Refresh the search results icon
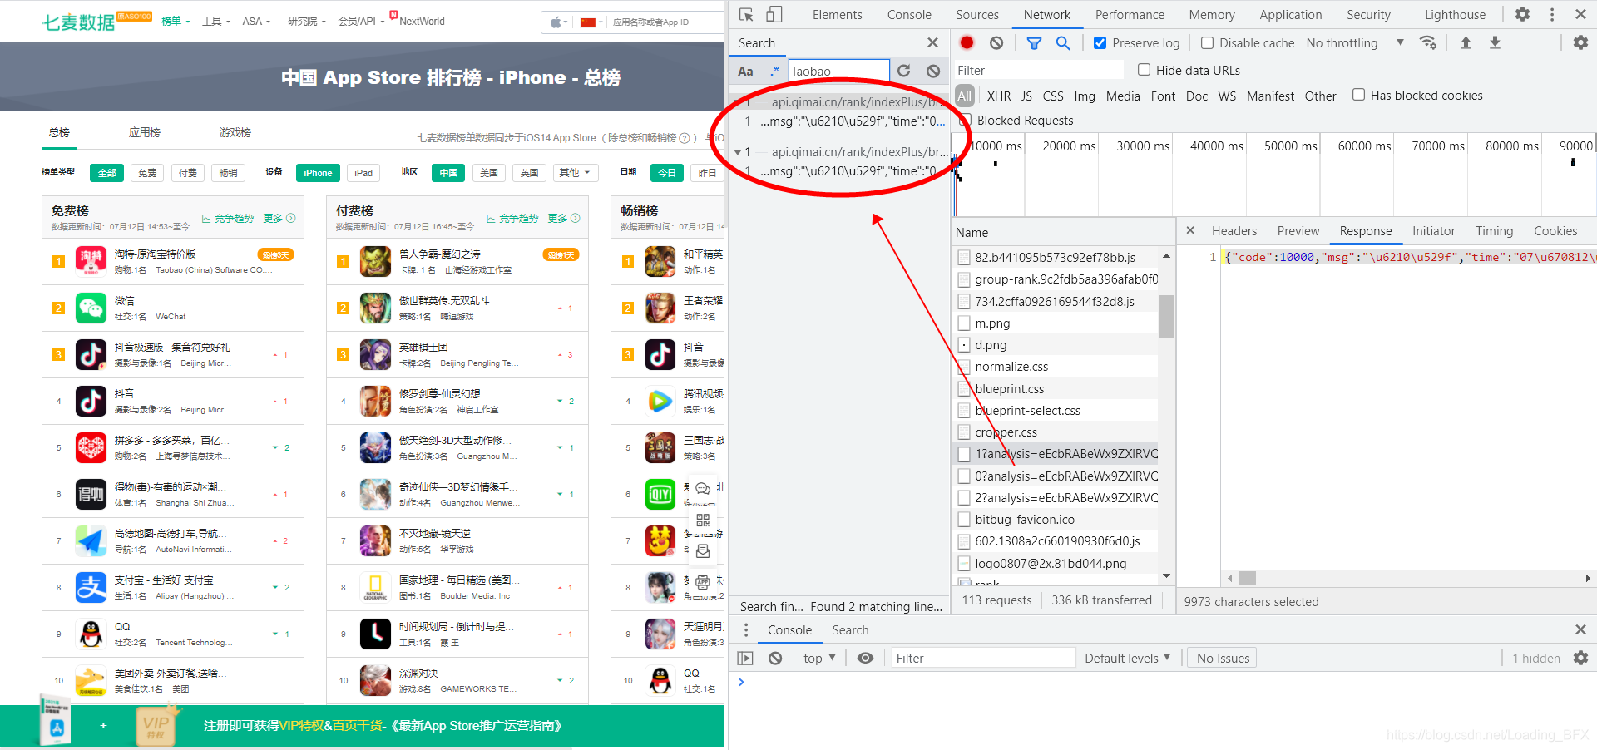This screenshot has height=750, width=1597. pyautogui.click(x=904, y=71)
